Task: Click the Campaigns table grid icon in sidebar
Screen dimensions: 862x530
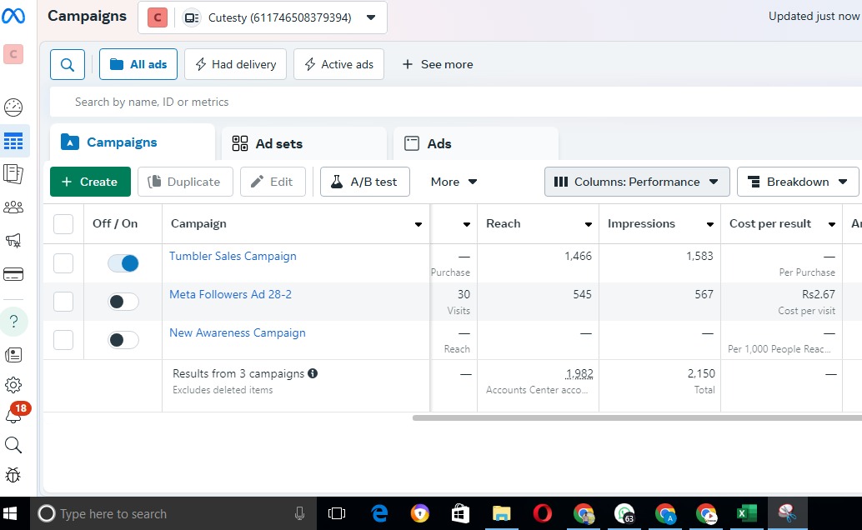Action: pos(13,141)
